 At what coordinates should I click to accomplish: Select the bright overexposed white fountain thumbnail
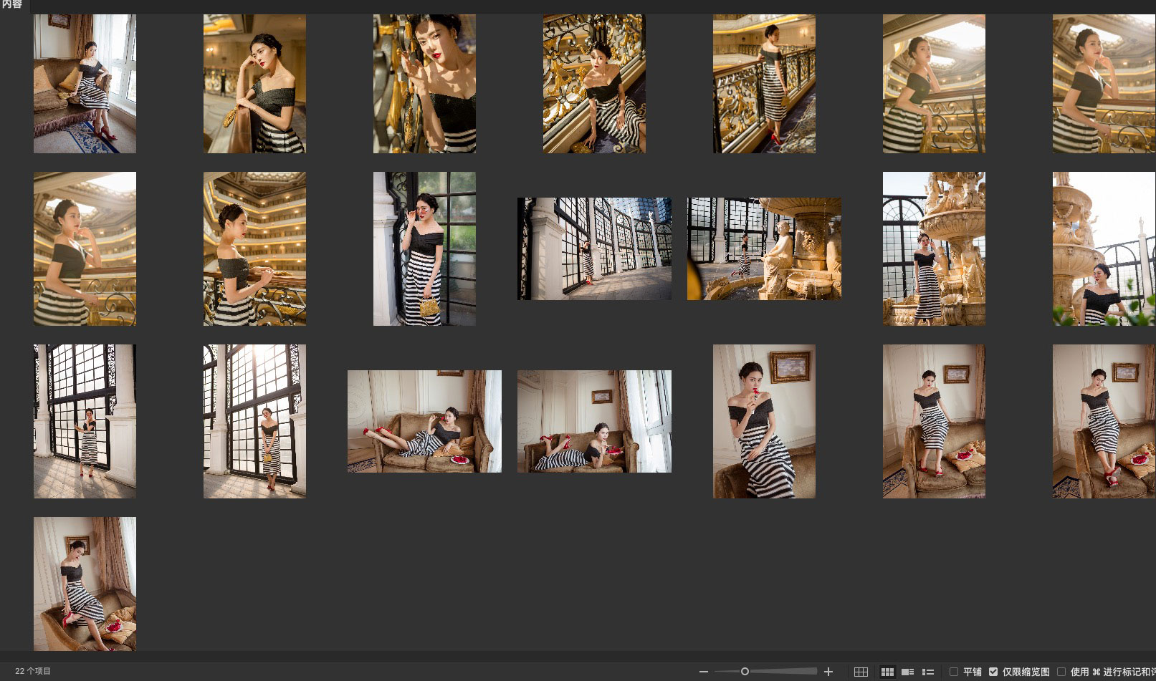pos(1104,248)
